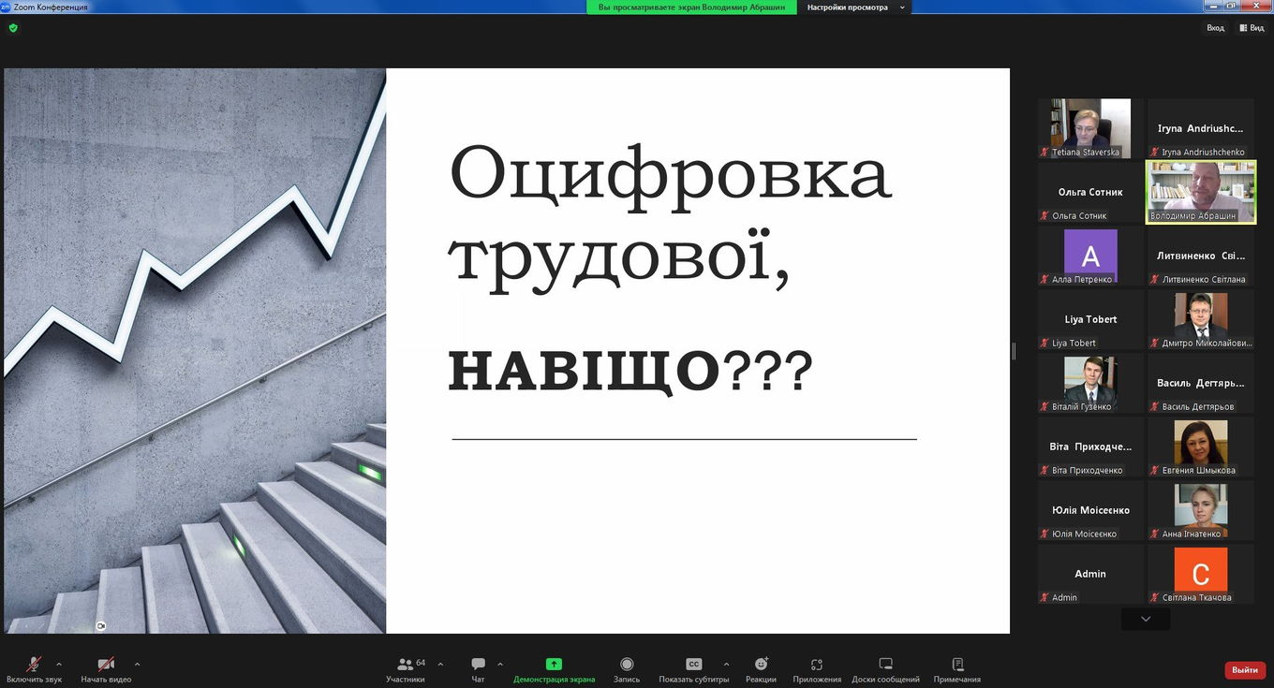The width and height of the screenshot is (1274, 688).
Task: Open Настройки просмотра view options dropdown
Action: (x=854, y=7)
